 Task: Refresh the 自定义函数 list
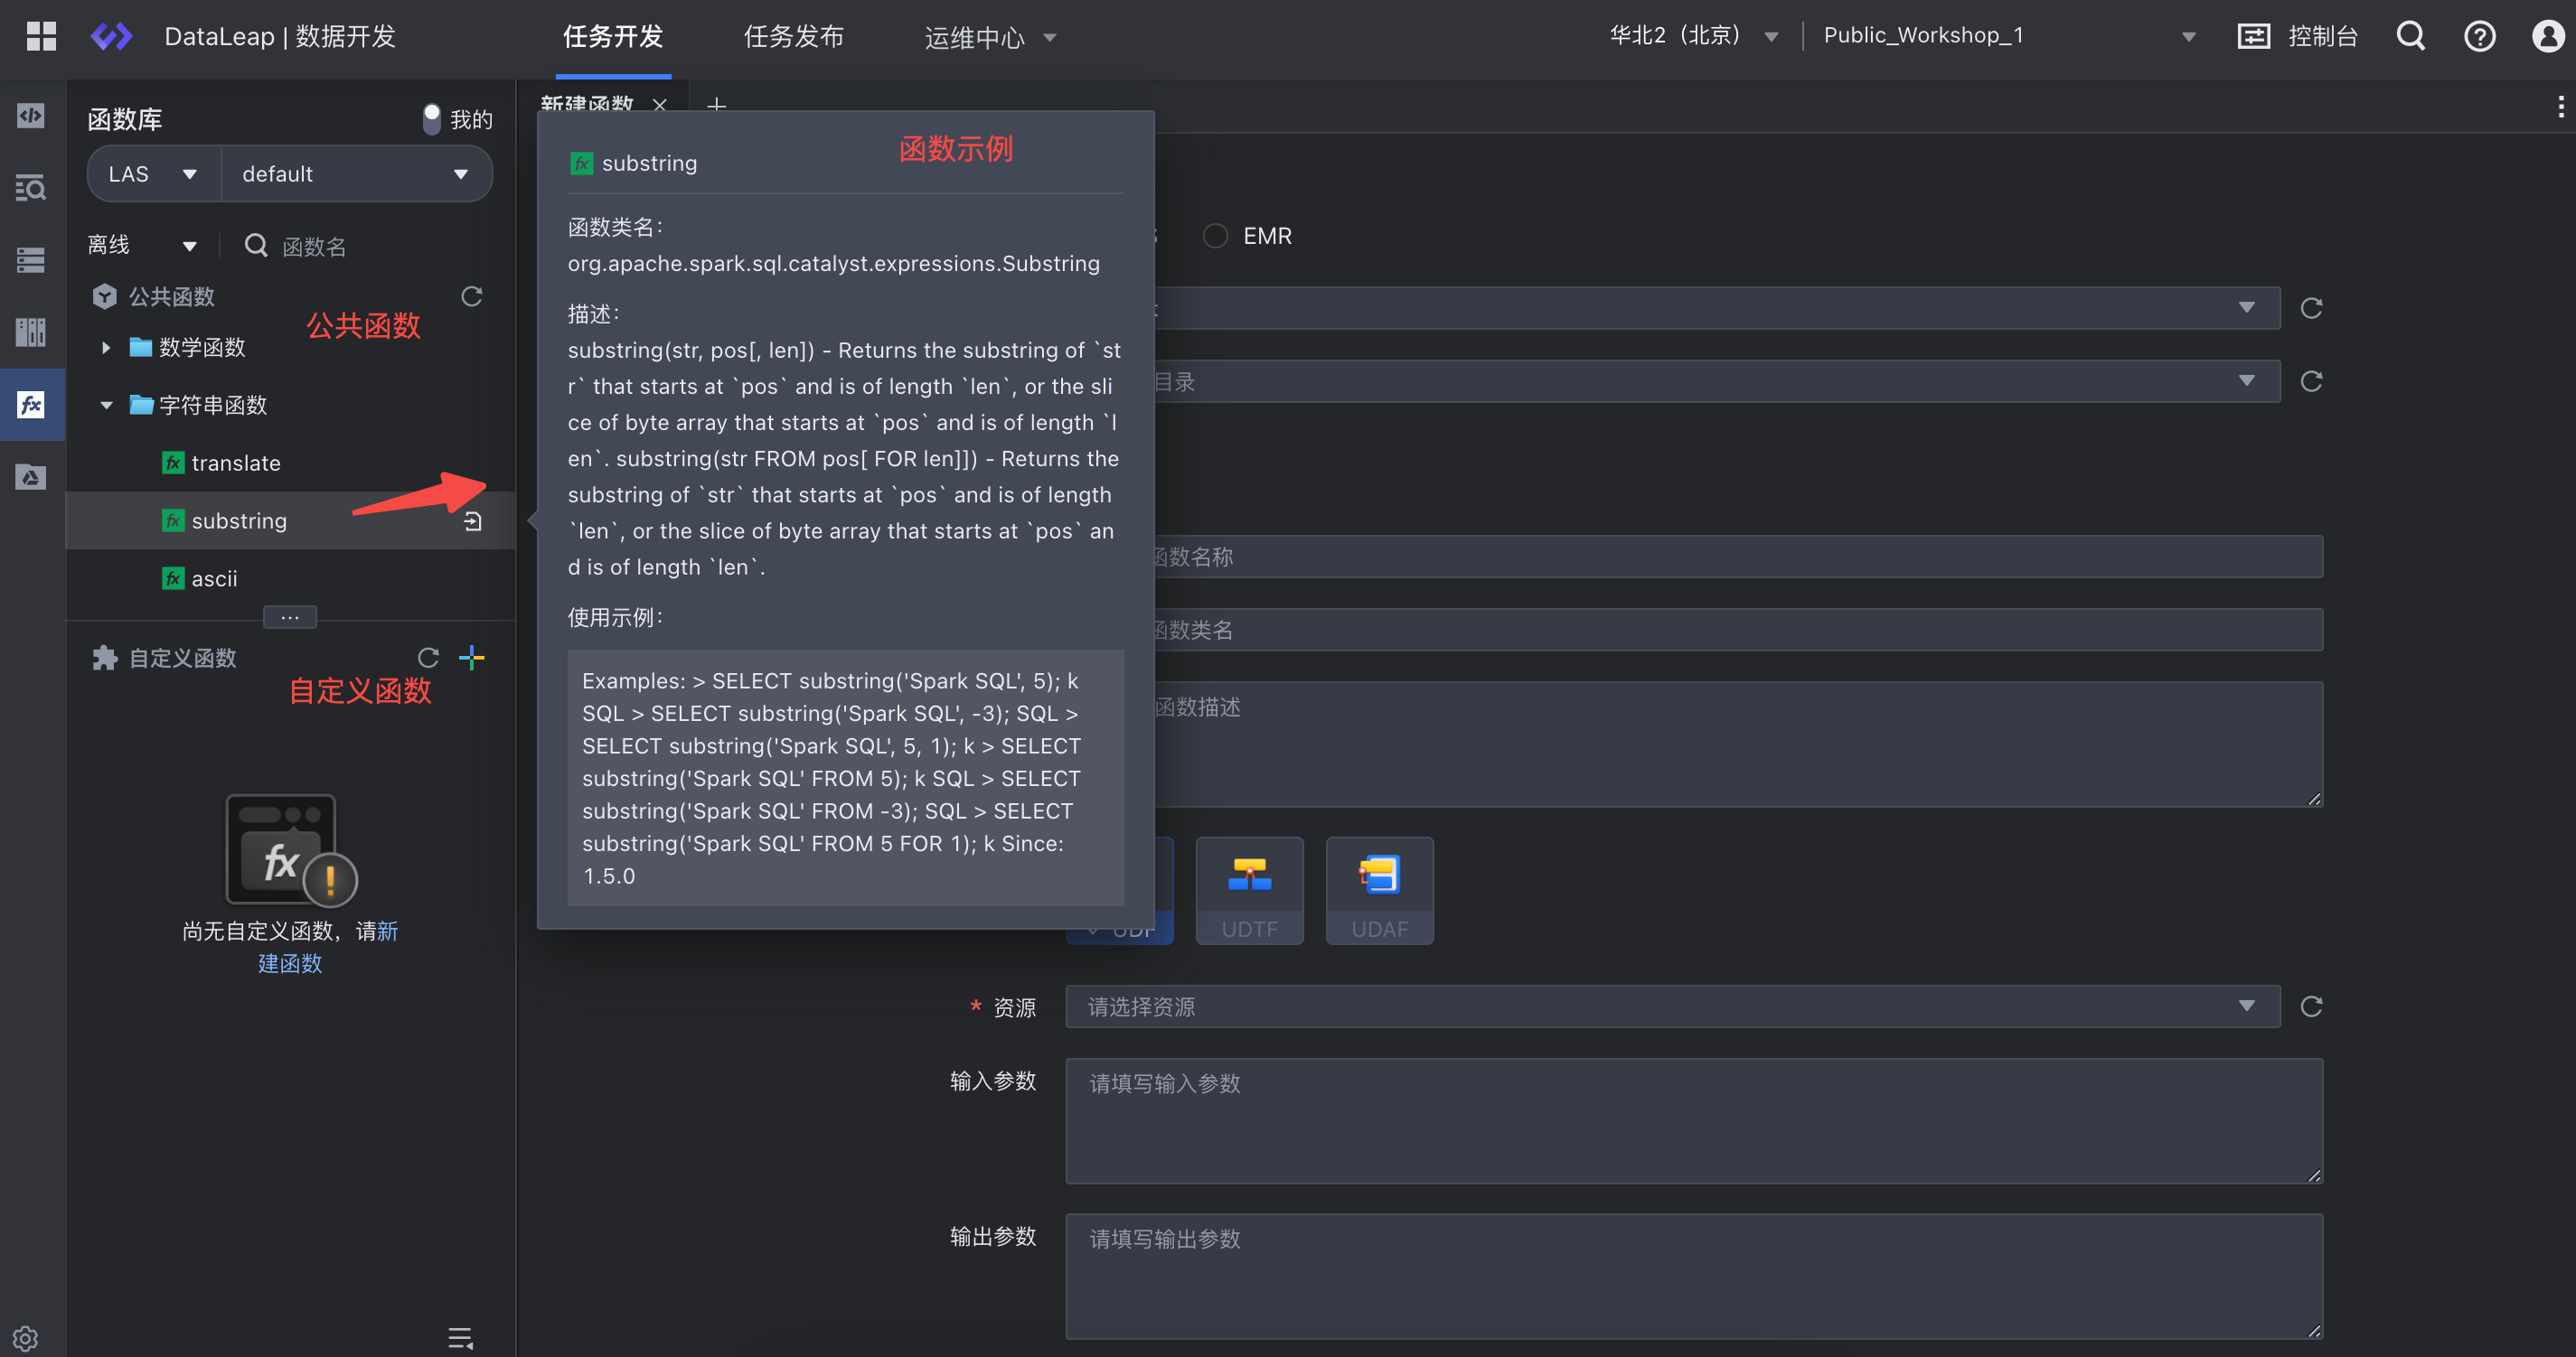point(428,658)
